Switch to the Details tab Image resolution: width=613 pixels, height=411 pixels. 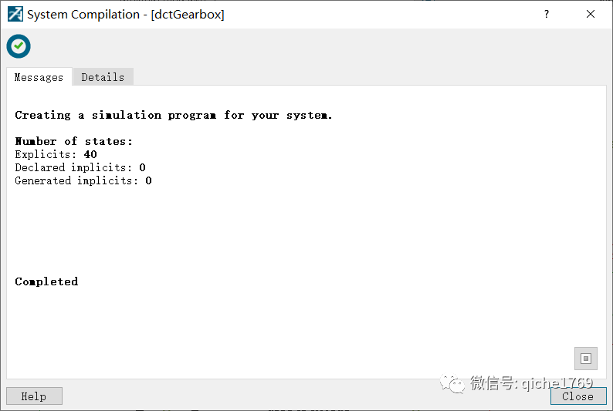tap(103, 77)
